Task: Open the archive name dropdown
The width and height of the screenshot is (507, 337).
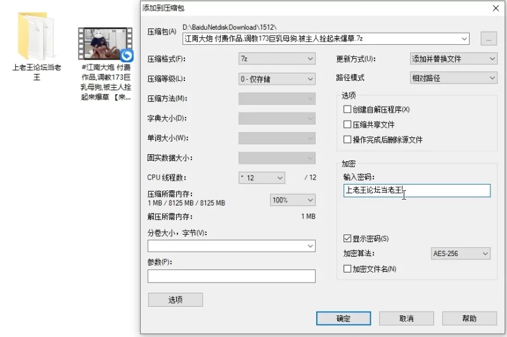Action: point(465,39)
